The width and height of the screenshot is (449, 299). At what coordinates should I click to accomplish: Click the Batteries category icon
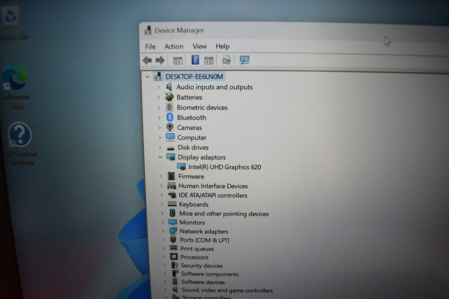pos(169,97)
